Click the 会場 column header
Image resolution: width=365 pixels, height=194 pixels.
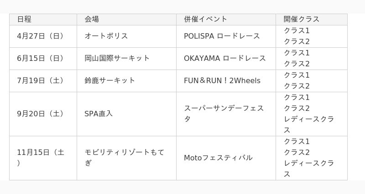[92, 19]
